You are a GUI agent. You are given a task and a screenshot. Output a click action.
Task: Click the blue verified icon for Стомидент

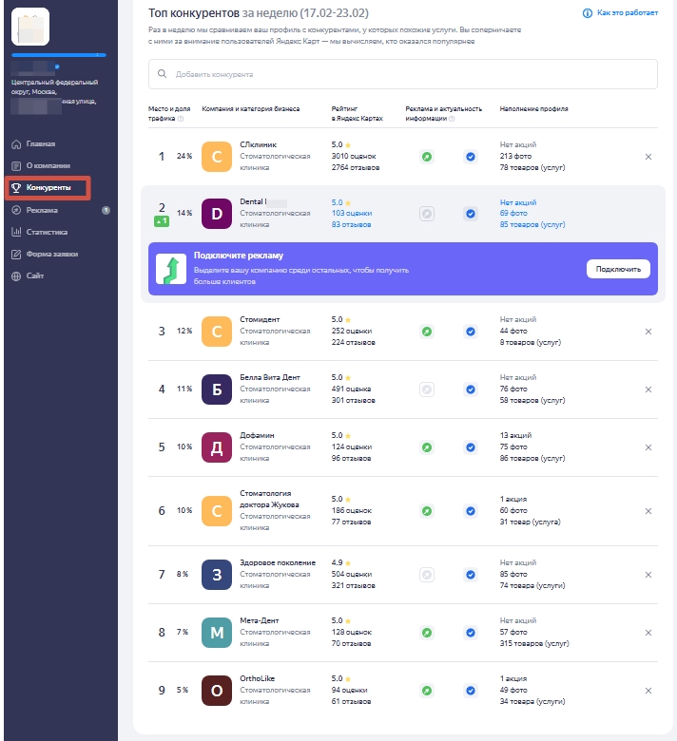(x=471, y=332)
